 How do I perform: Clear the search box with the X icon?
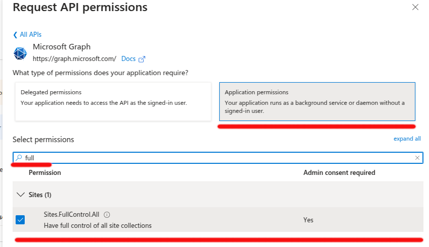pos(417,158)
